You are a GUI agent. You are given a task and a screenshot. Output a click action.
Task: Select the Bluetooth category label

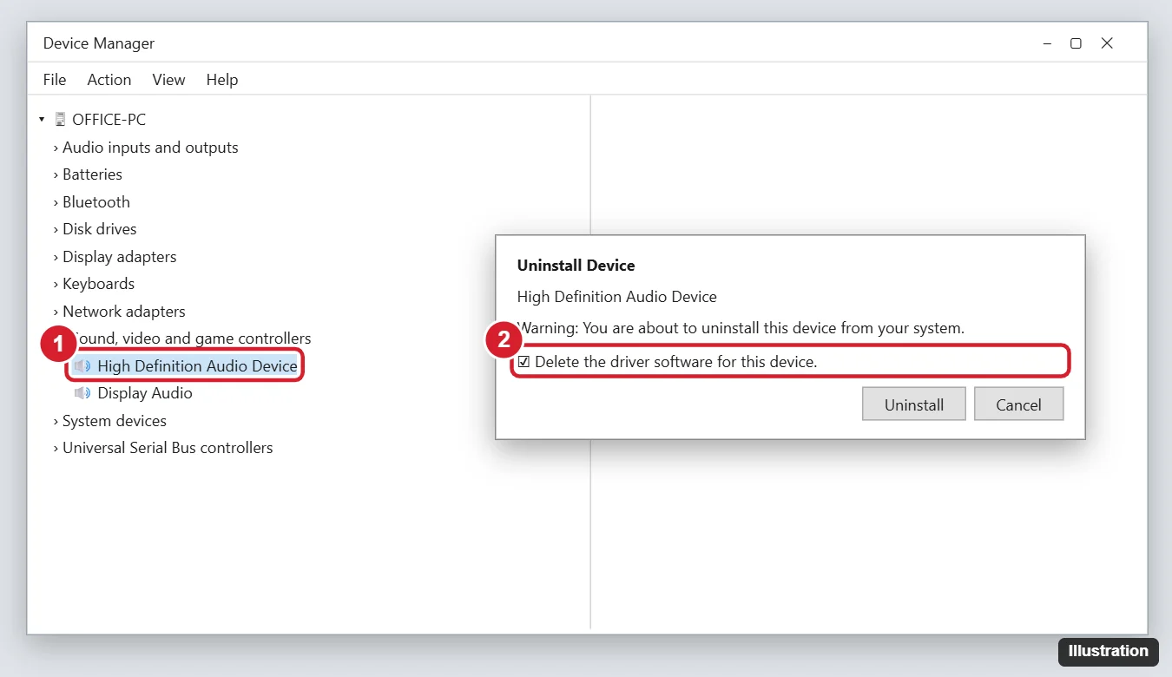point(96,202)
